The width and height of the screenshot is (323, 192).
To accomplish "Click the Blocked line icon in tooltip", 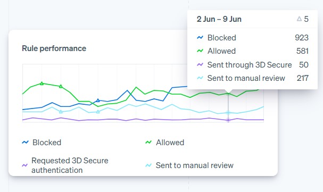I will click(x=200, y=37).
